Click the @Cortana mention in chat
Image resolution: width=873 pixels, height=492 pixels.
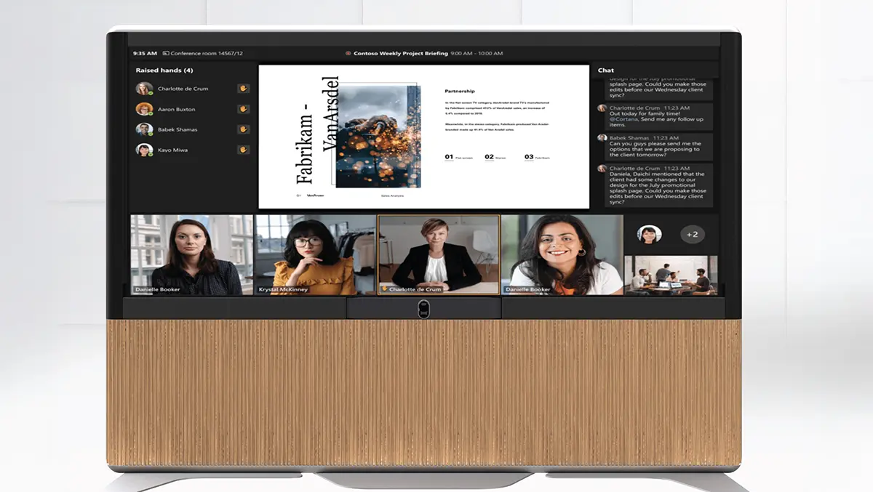(x=623, y=120)
